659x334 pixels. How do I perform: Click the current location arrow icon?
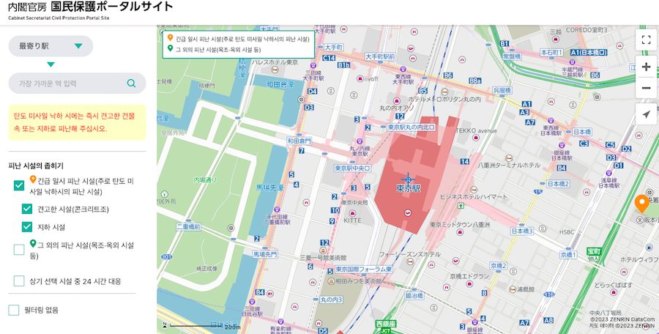pos(646,114)
